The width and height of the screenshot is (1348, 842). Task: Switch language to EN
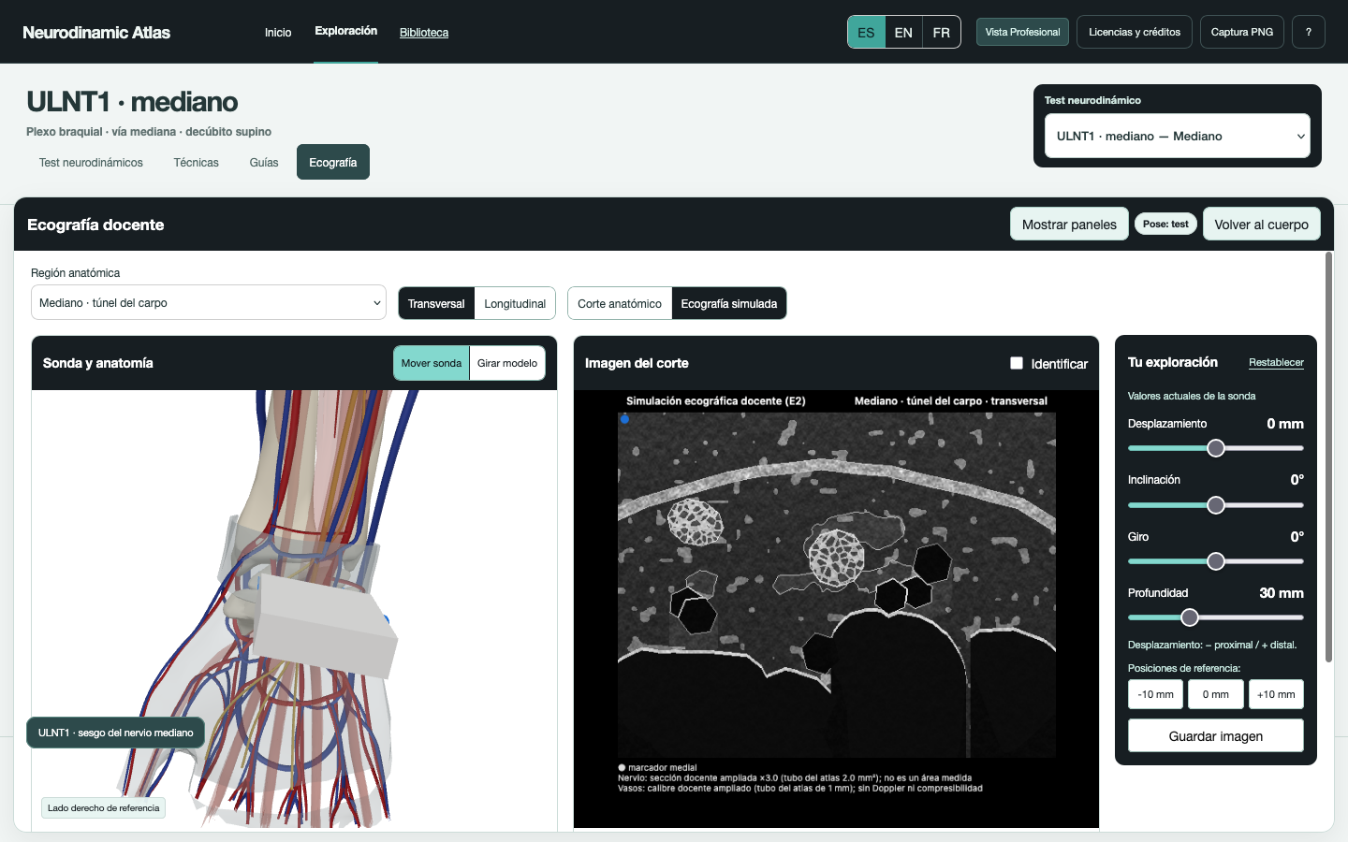(x=903, y=32)
